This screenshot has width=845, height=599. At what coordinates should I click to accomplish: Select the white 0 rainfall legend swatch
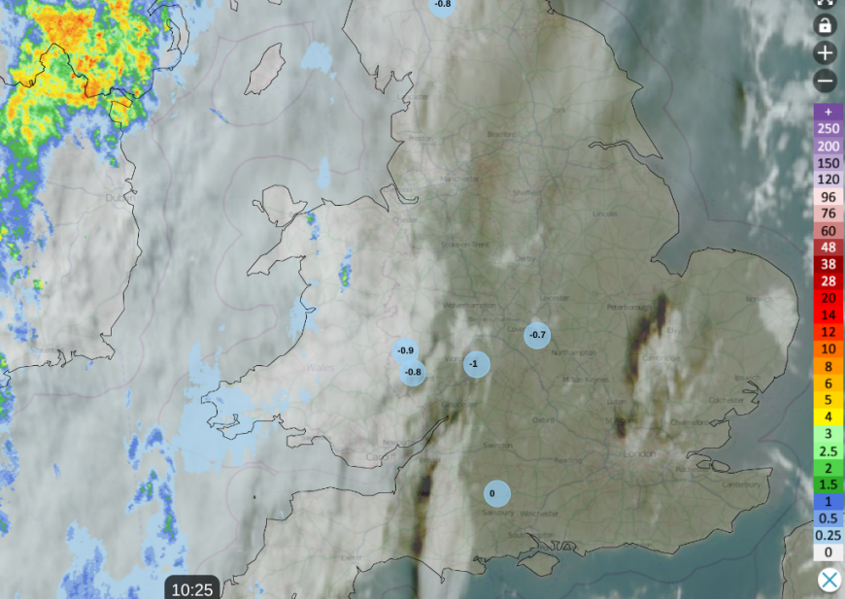coord(828,552)
